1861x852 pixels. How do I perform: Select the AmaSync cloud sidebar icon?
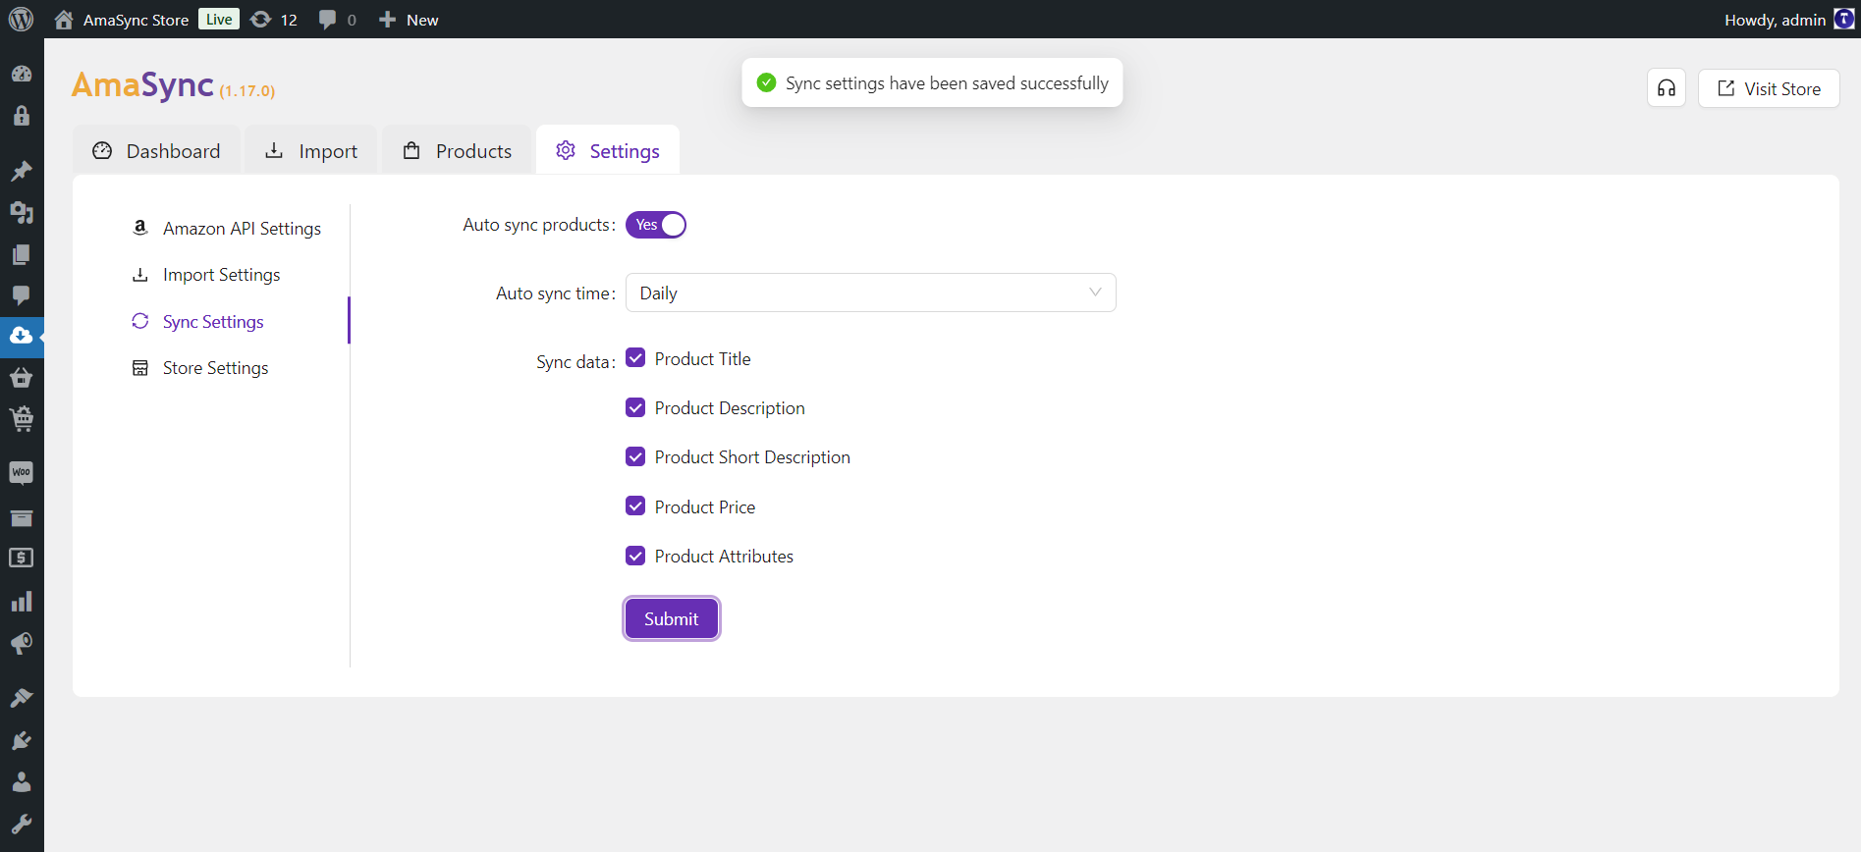point(22,336)
